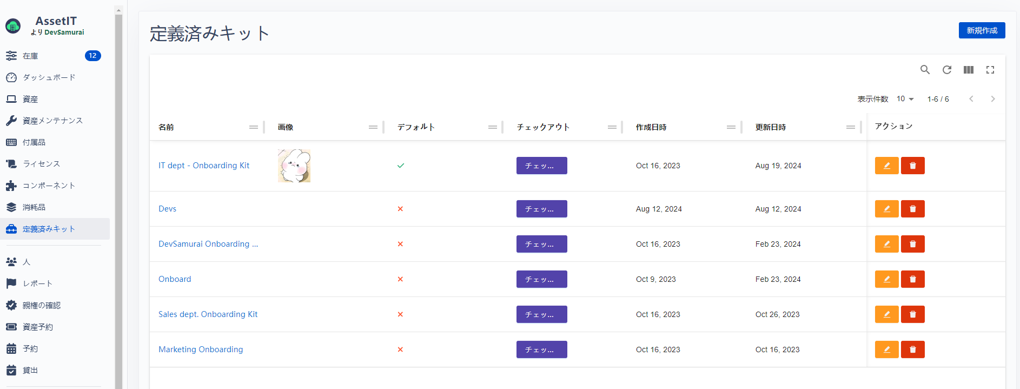Screen dimensions: 1020x389
Task: Click the red X default mark for Devs
Action: 400,209
